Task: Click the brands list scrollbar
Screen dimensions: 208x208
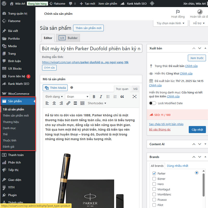Action: coord(204,185)
